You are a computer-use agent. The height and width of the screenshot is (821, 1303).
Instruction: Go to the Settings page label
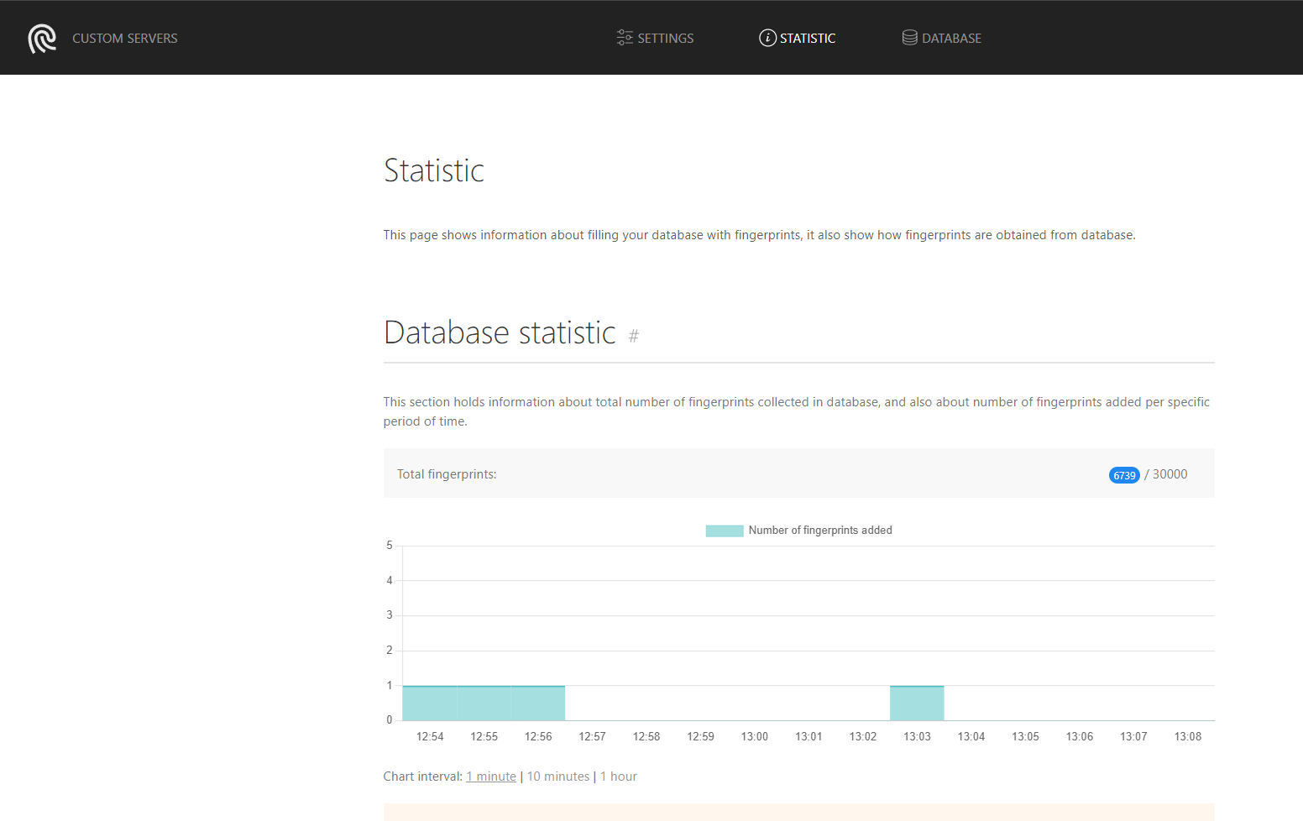[666, 39]
